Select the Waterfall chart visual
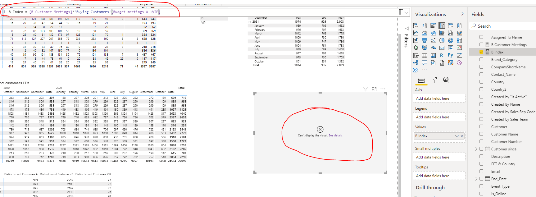 416,40
